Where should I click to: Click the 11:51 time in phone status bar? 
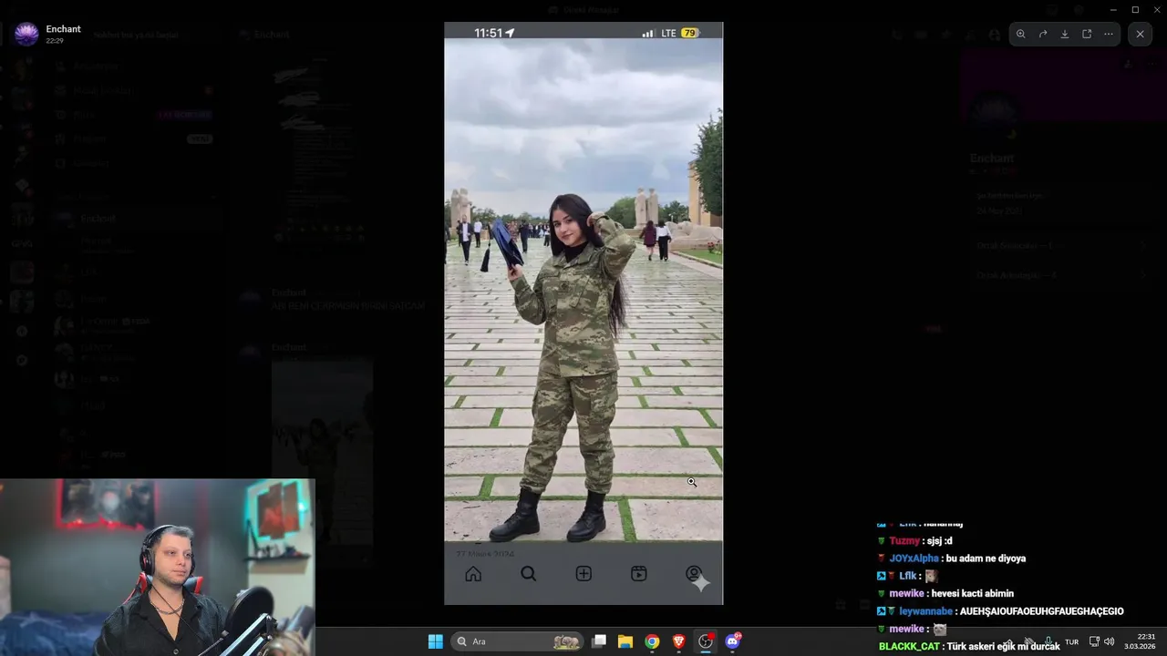click(x=489, y=33)
